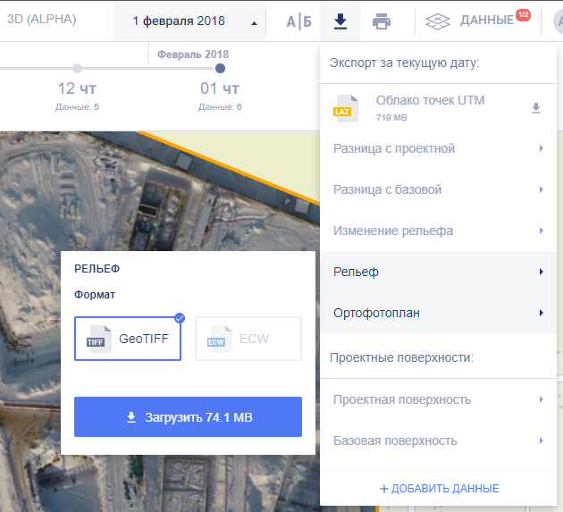The height and width of the screenshot is (512, 563).
Task: Click the user avatar icon
Action: pos(557,21)
